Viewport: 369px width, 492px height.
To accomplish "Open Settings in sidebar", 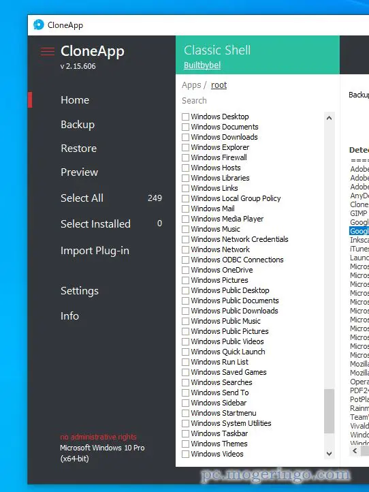I will (x=80, y=290).
